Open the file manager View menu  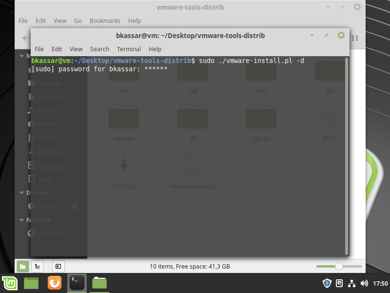pyautogui.click(x=60, y=21)
